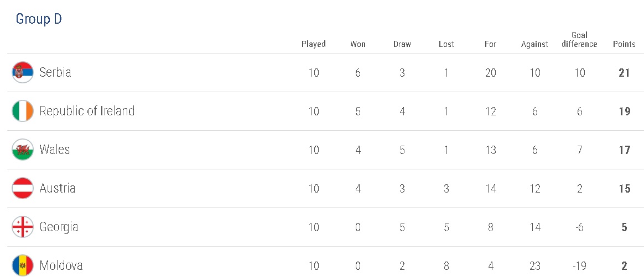Click the Played column header

[x=314, y=44]
